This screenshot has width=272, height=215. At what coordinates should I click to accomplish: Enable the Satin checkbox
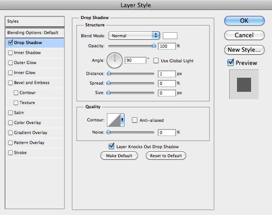click(x=10, y=113)
